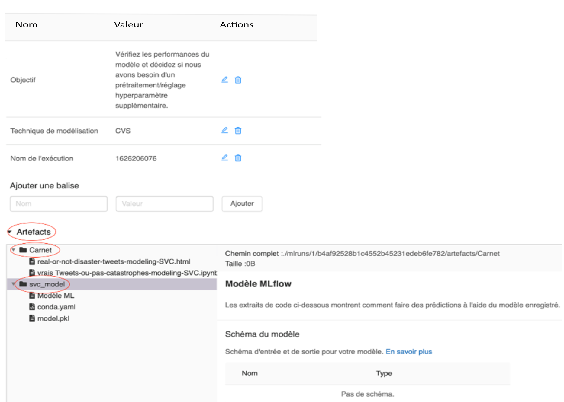
Task: Click the model.pkl file icon
Action: click(32, 318)
